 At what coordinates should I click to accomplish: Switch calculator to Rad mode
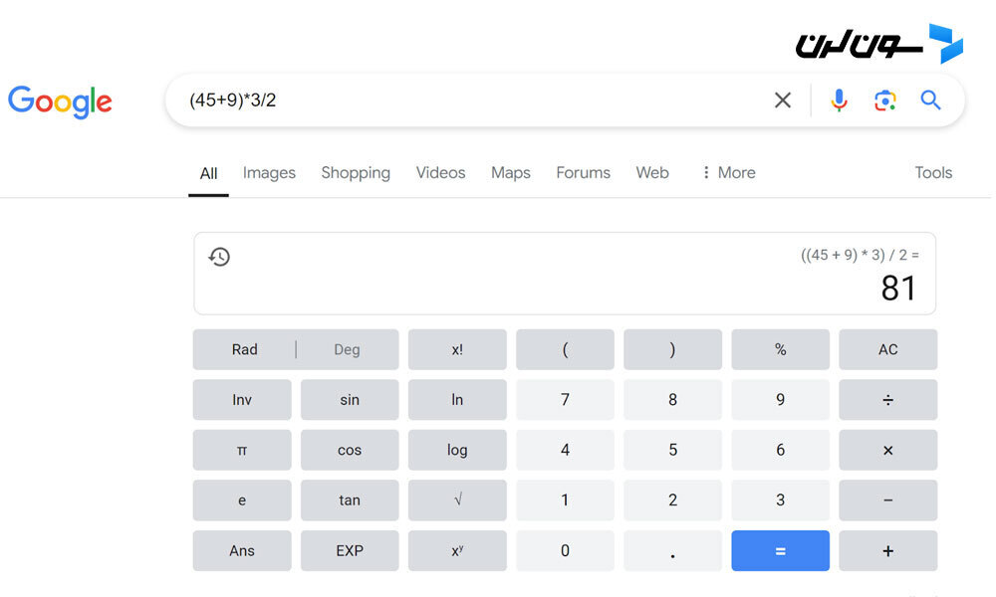(x=245, y=349)
